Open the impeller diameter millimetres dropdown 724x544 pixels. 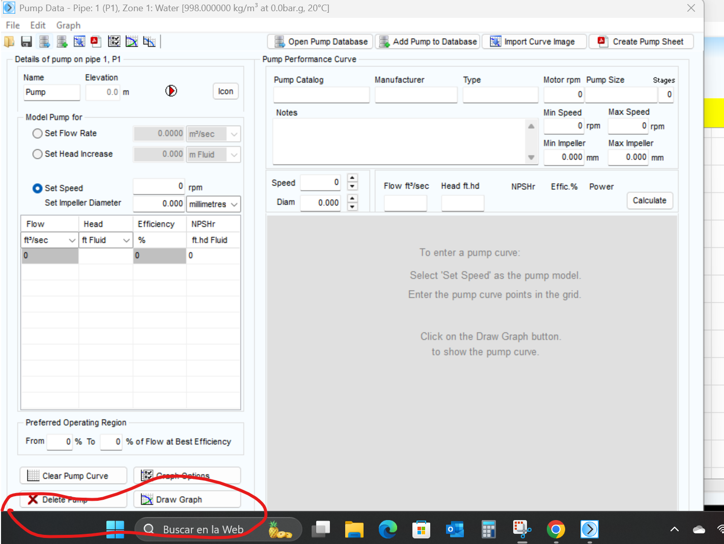213,204
